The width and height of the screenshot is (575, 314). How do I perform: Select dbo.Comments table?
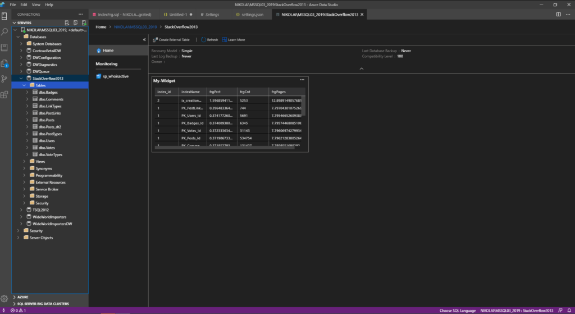pyautogui.click(x=51, y=99)
